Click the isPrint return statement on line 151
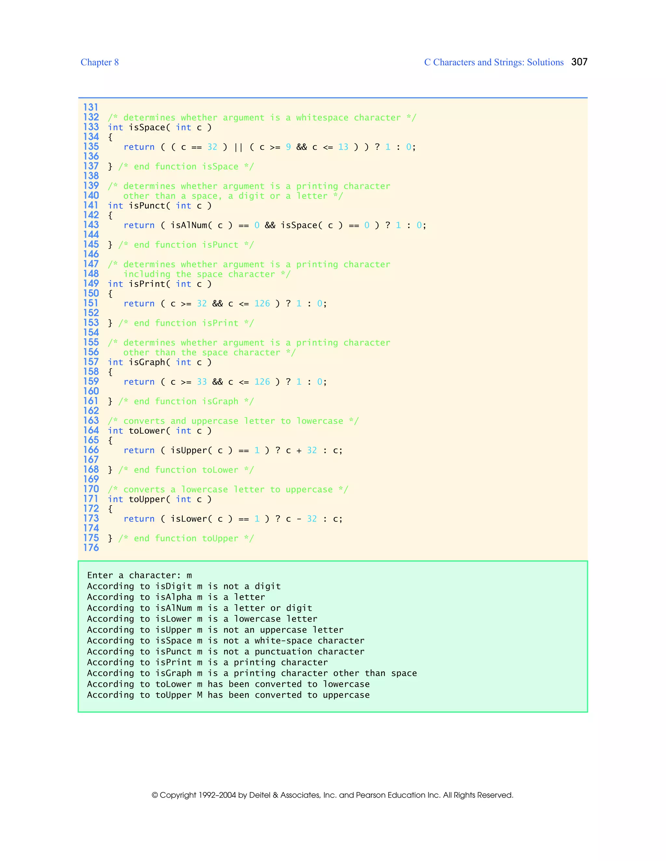 pos(225,303)
